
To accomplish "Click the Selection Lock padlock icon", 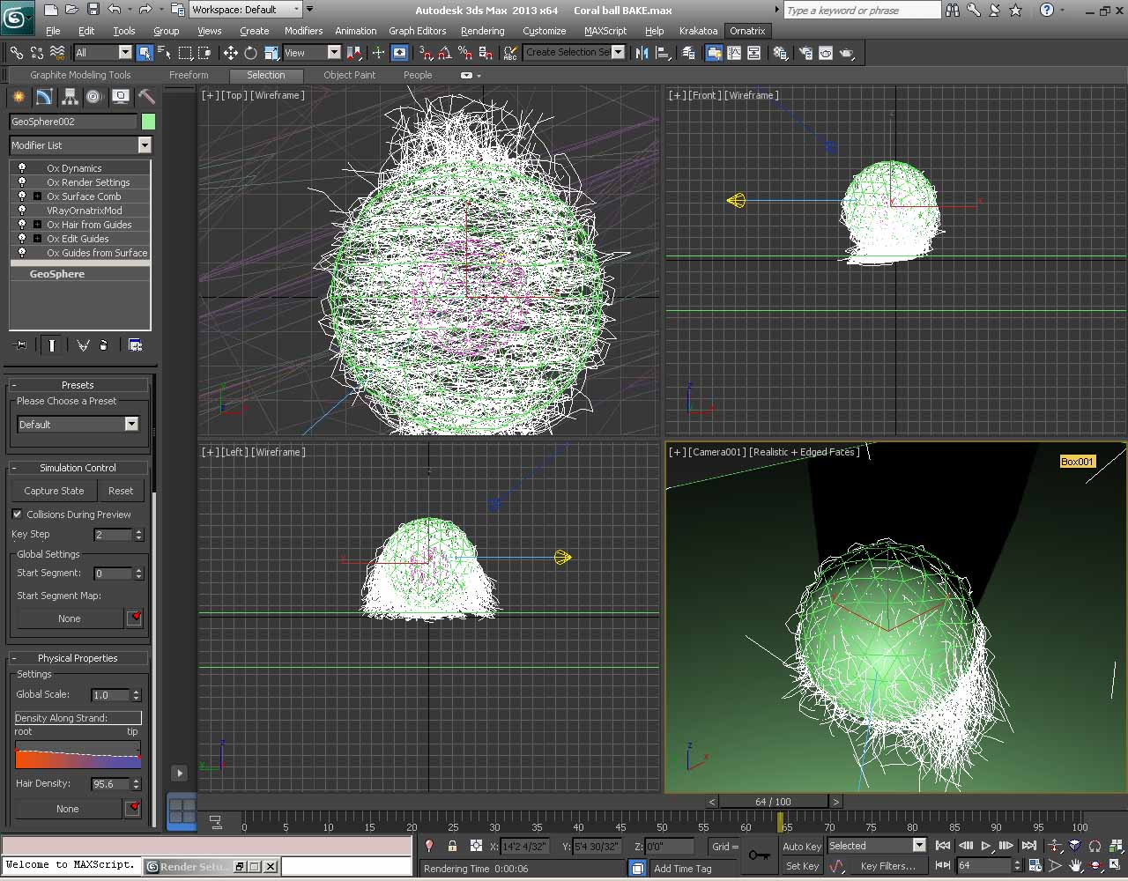I will coord(452,846).
